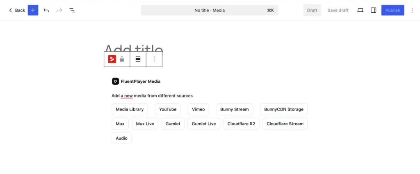The height and width of the screenshot is (174, 420).
Task: Select the YouTube source button
Action: [x=168, y=109]
